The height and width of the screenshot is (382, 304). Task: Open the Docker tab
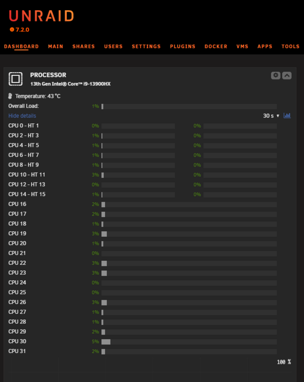[x=216, y=46]
